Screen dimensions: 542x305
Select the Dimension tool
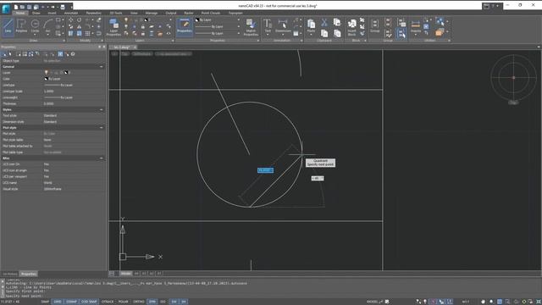click(283, 26)
